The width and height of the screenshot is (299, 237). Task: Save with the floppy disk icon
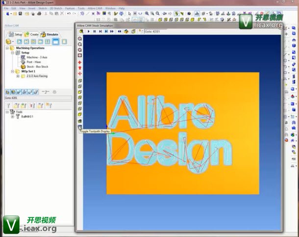click(x=21, y=14)
